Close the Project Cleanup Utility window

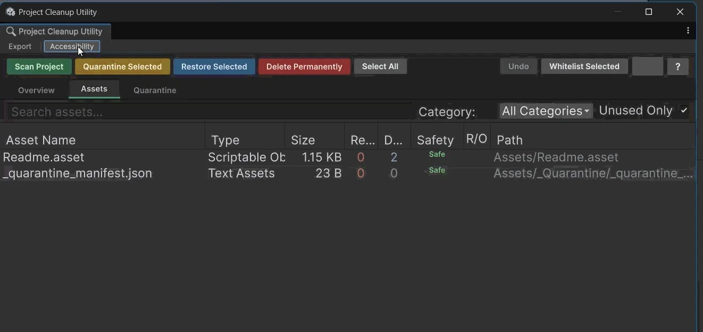[680, 12]
